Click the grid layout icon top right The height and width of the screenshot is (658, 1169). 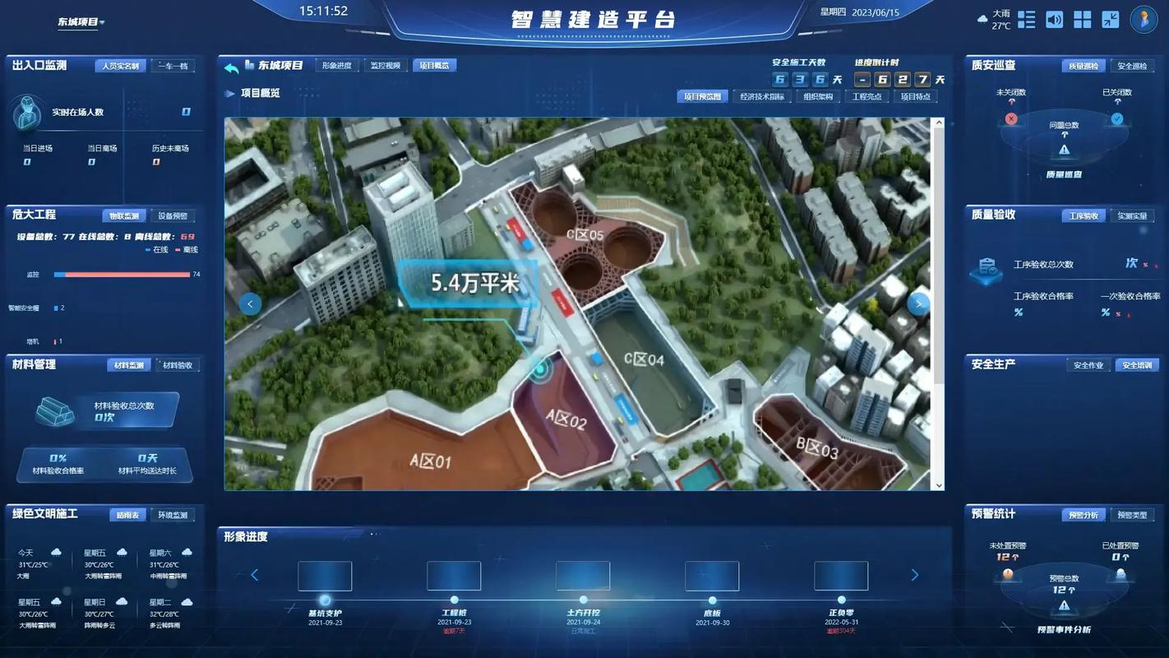(1083, 19)
